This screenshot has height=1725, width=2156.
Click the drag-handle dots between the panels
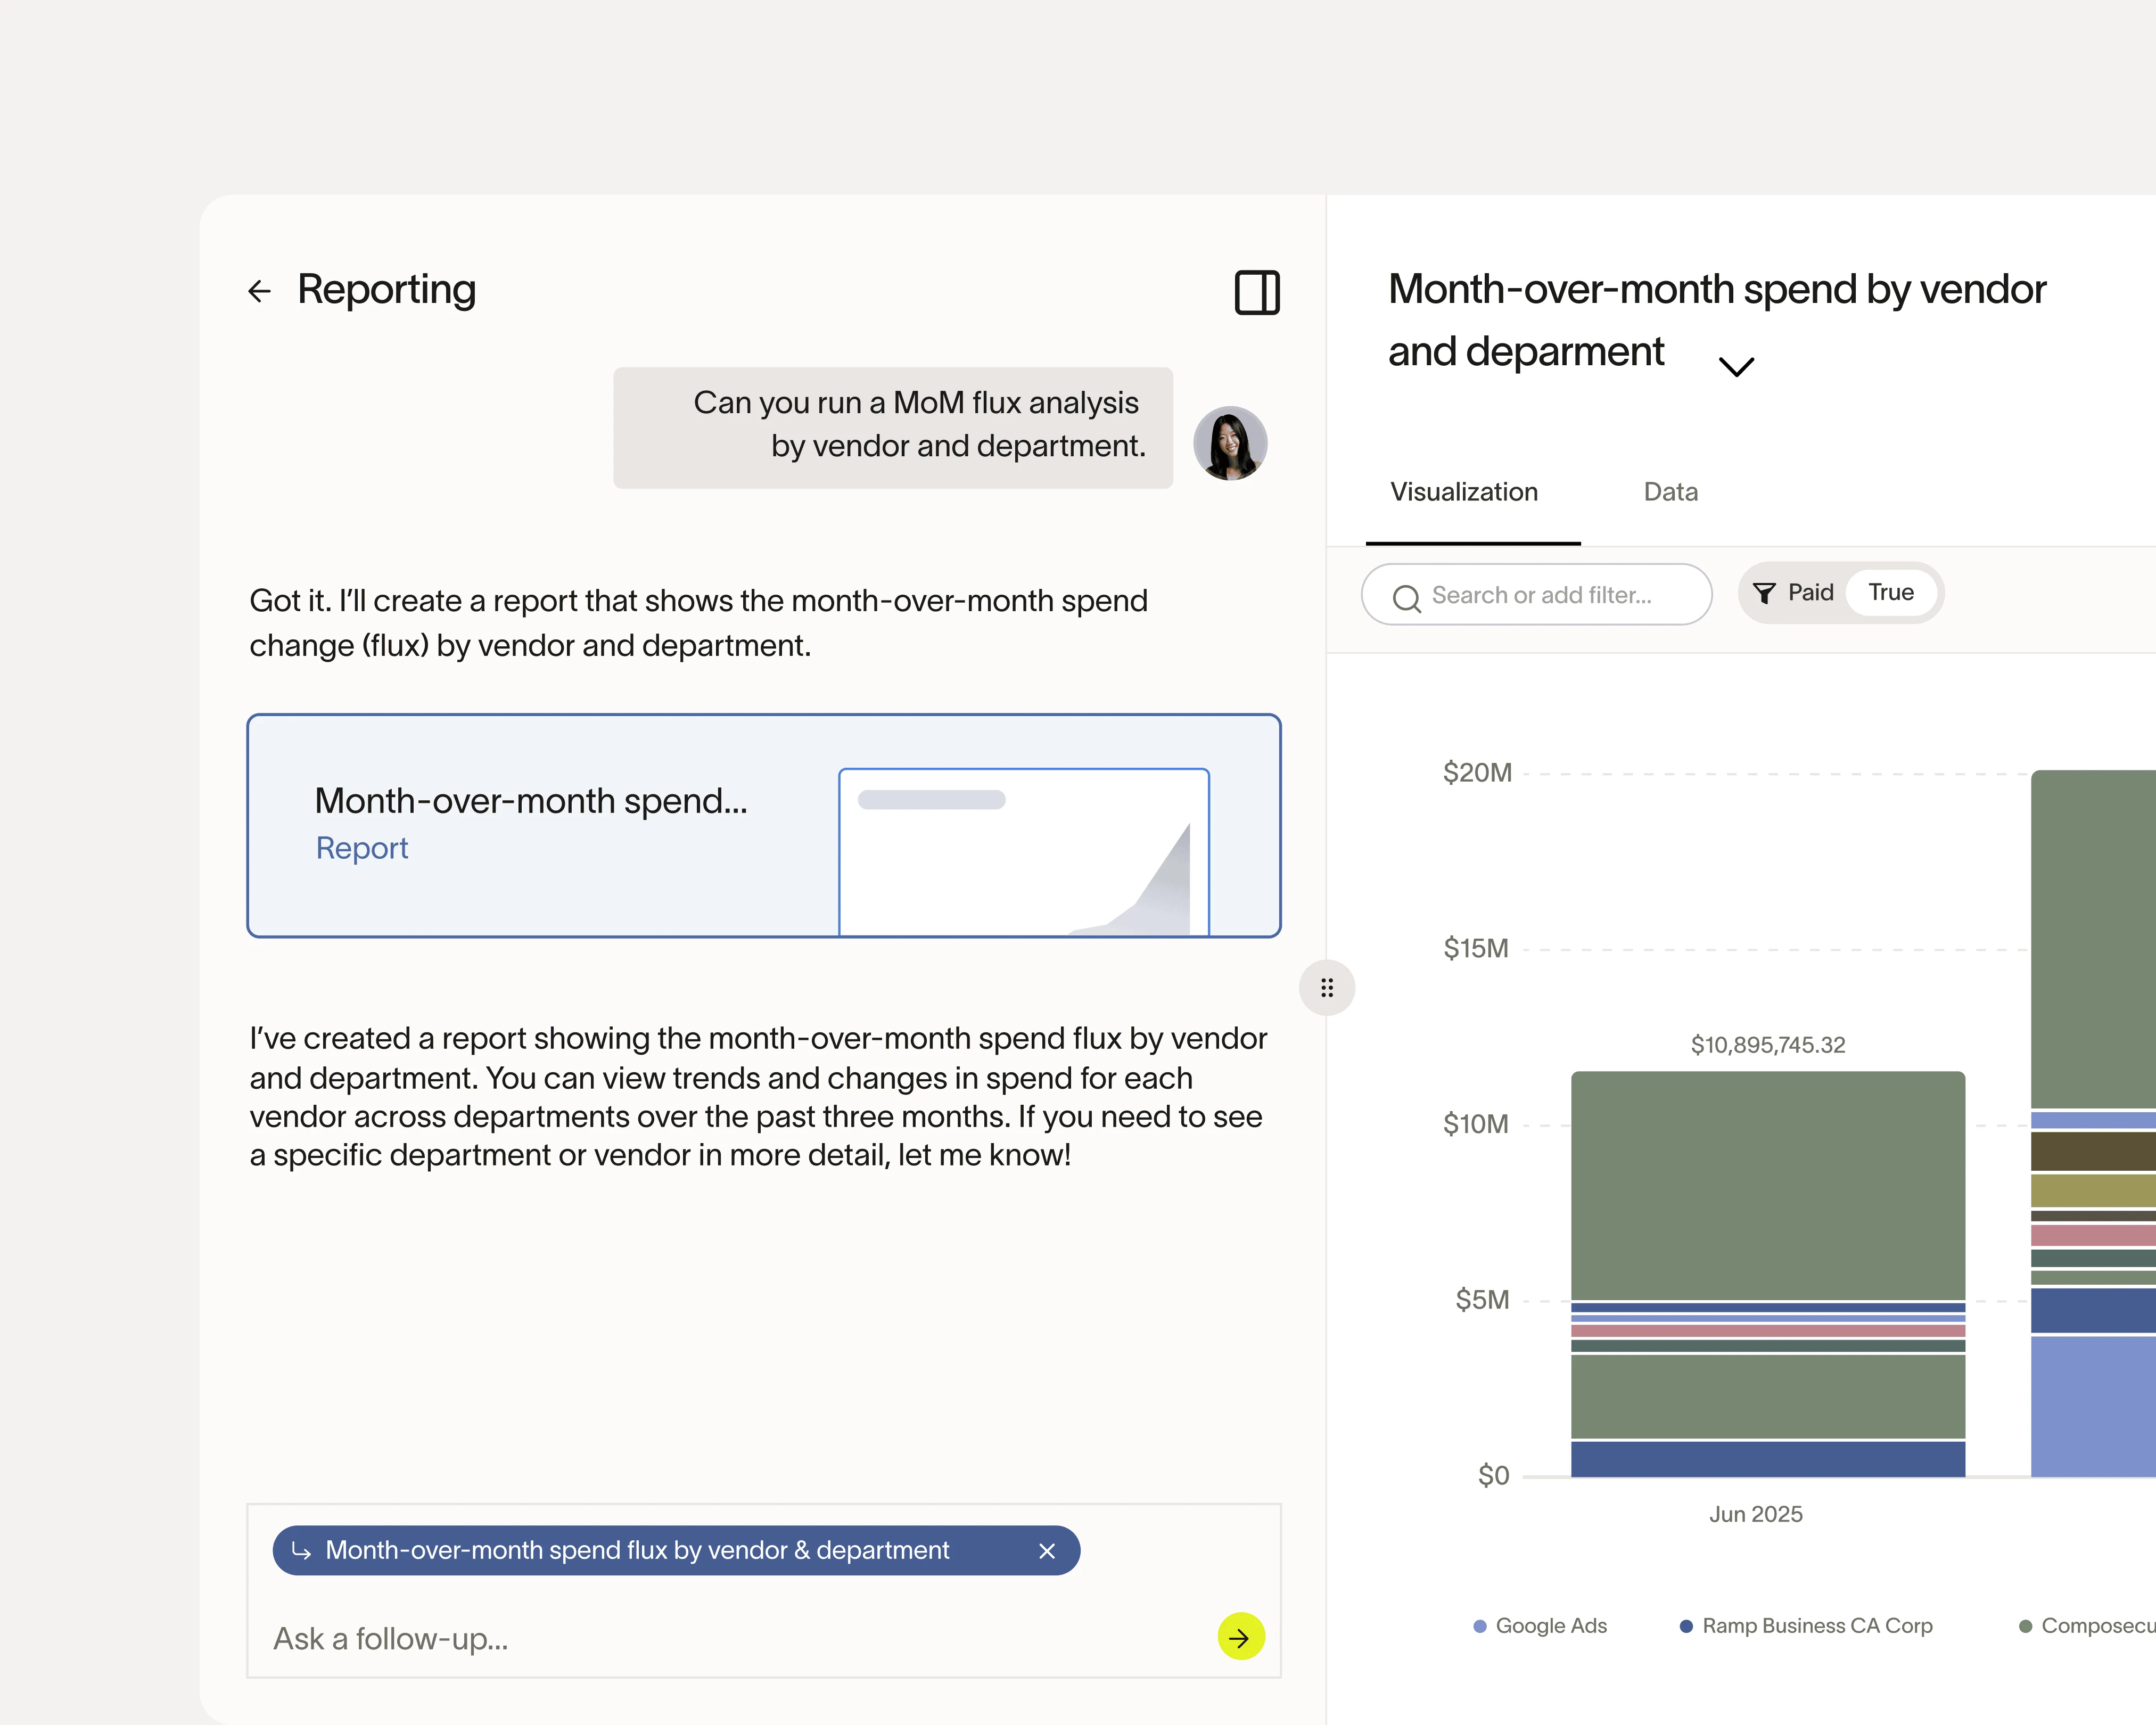[1327, 988]
